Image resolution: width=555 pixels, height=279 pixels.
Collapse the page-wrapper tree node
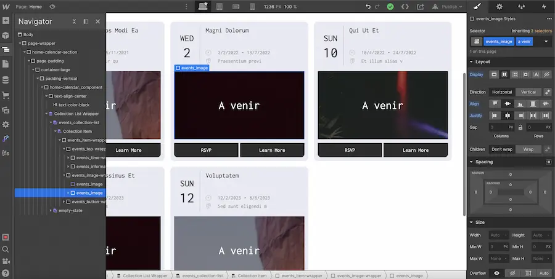click(20, 44)
